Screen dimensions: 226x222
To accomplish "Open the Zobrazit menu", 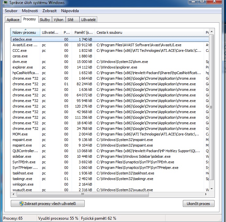I will pos(49,11).
